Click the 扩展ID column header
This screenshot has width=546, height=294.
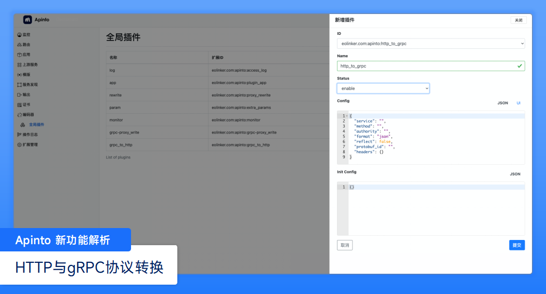[x=269, y=58]
